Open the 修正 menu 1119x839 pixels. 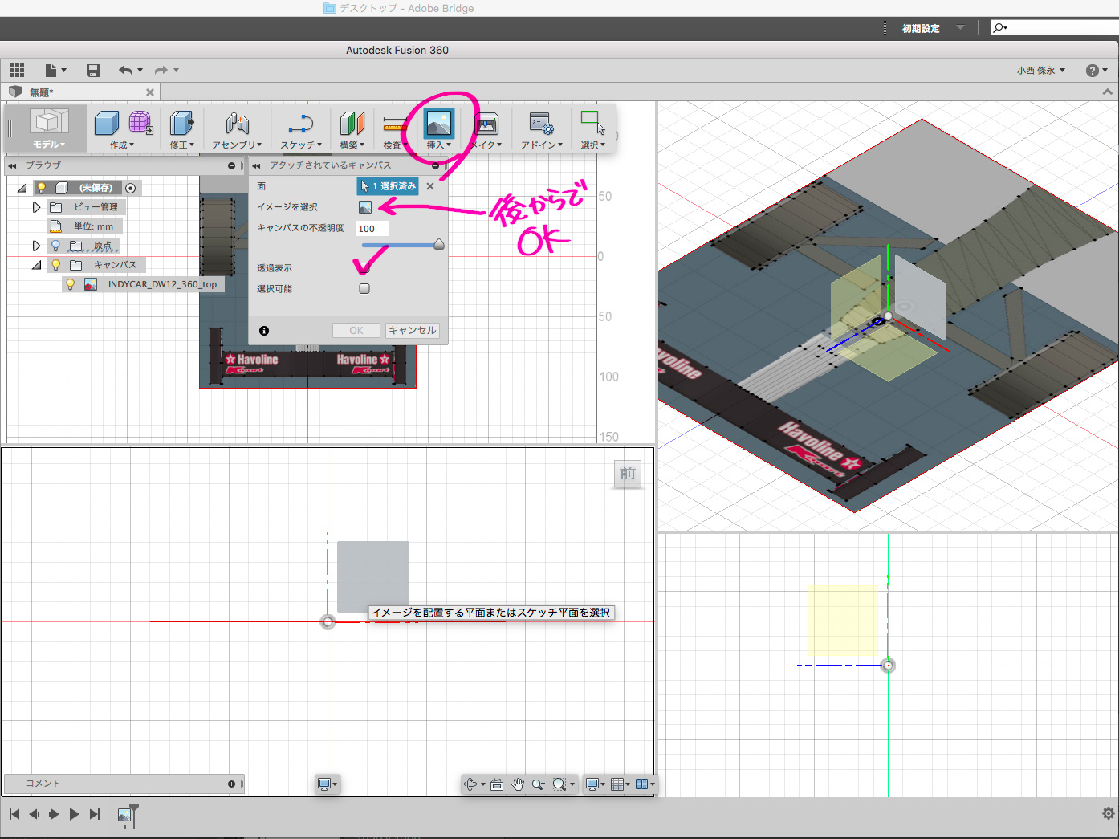pos(182,145)
